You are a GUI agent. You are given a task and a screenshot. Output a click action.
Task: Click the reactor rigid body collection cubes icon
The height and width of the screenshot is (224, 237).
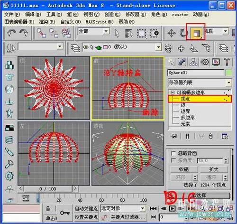(9, 65)
